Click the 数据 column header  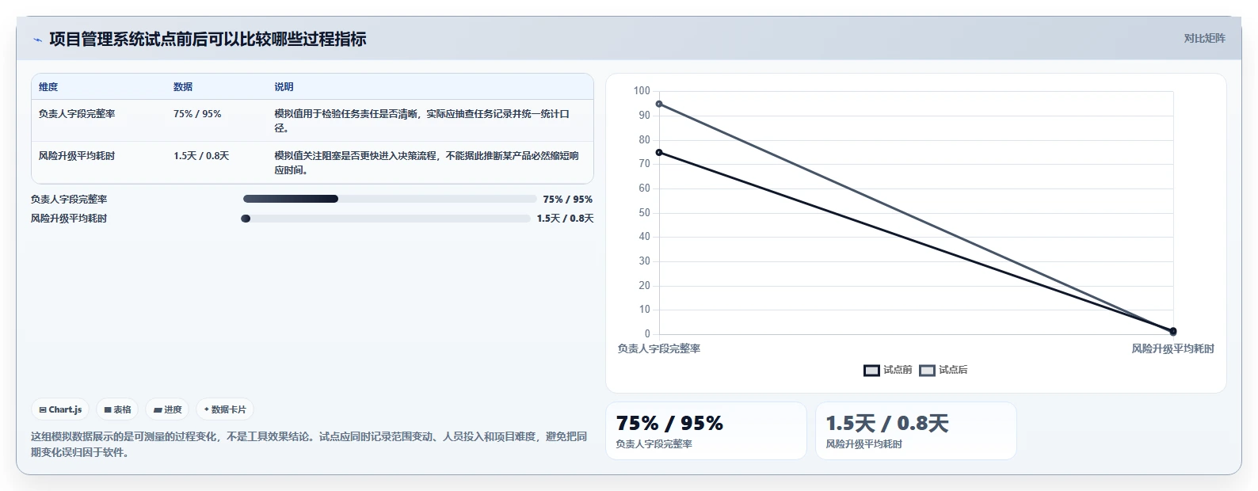point(183,87)
